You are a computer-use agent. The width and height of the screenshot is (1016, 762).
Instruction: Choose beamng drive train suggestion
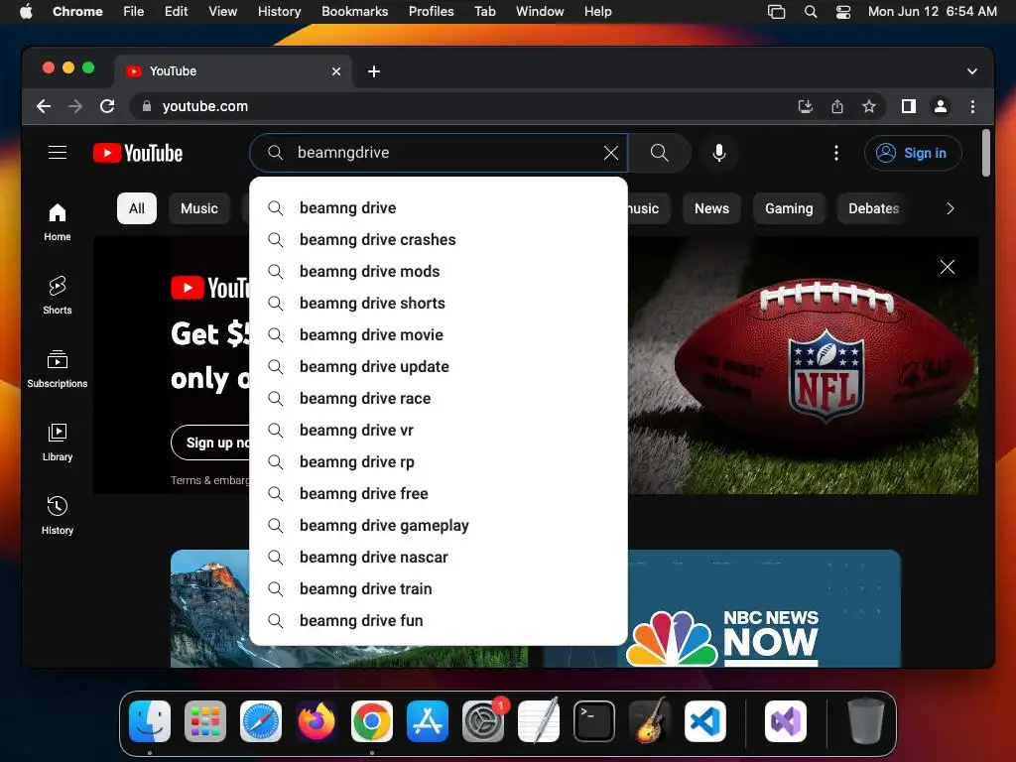pyautogui.click(x=438, y=589)
